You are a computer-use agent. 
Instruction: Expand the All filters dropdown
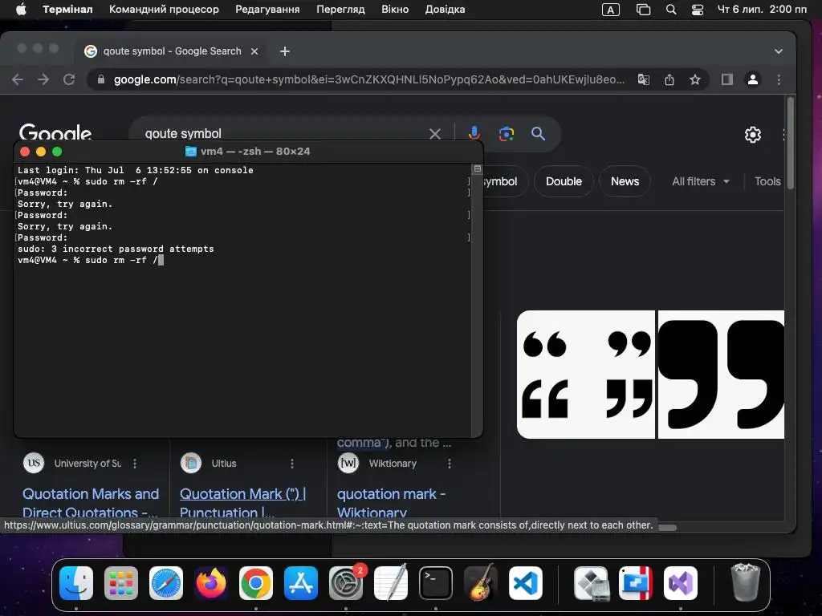[700, 181]
